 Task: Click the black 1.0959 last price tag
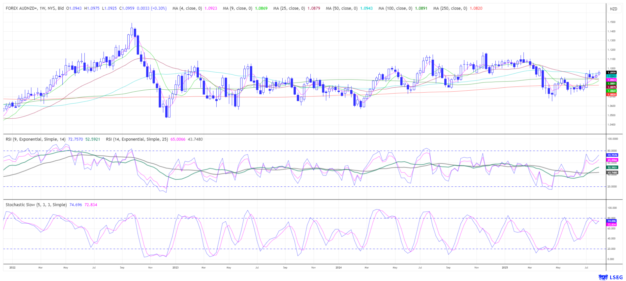pyautogui.click(x=611, y=73)
